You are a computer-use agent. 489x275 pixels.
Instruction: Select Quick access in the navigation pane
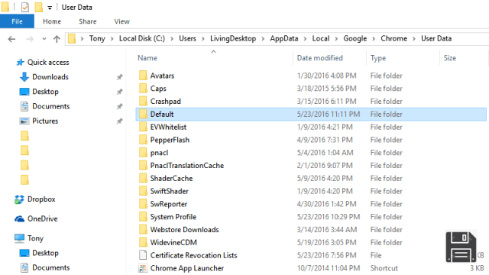coord(43,63)
